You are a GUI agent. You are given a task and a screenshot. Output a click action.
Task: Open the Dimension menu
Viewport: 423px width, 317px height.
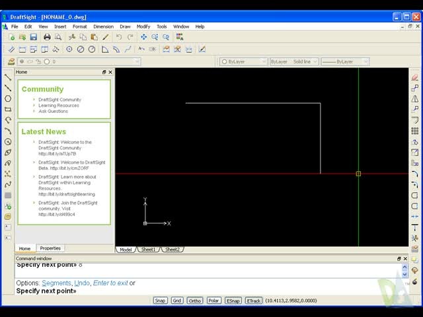(x=103, y=26)
